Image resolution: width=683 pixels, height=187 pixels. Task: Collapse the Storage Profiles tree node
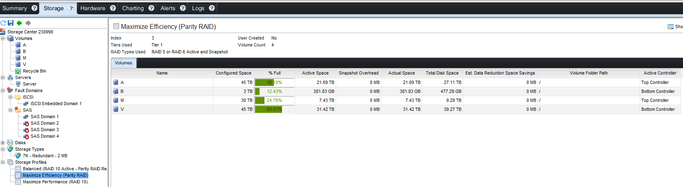[3, 162]
